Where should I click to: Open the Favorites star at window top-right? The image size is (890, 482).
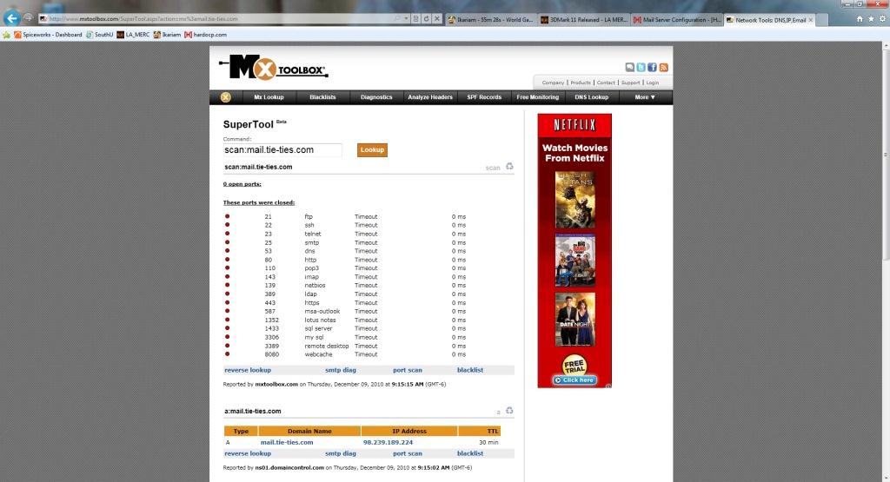871,19
